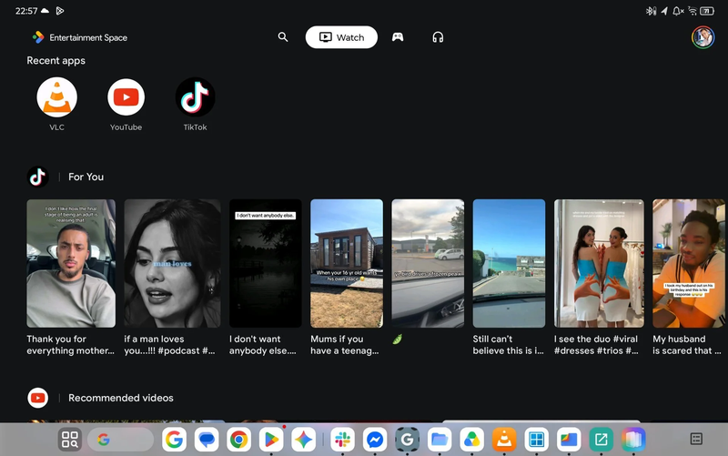This screenshot has height=456, width=728.
Task: Open the Recommended videos heading
Action: tap(121, 398)
